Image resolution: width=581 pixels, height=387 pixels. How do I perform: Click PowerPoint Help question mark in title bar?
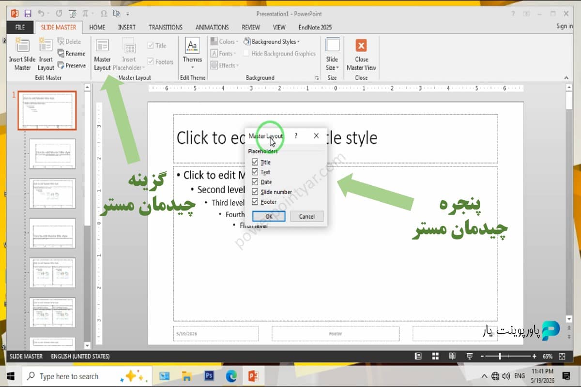pyautogui.click(x=513, y=14)
